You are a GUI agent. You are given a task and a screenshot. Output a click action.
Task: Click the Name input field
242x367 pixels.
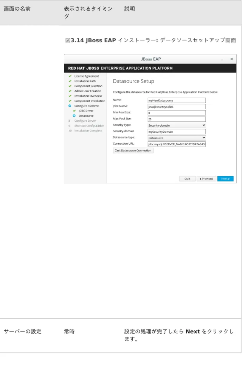(x=177, y=101)
